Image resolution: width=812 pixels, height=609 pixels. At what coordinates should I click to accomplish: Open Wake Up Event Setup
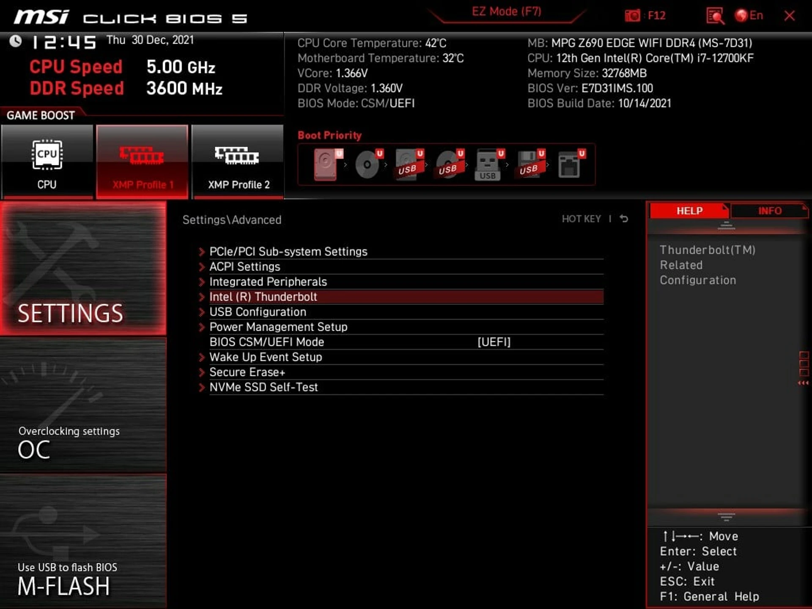point(406,357)
